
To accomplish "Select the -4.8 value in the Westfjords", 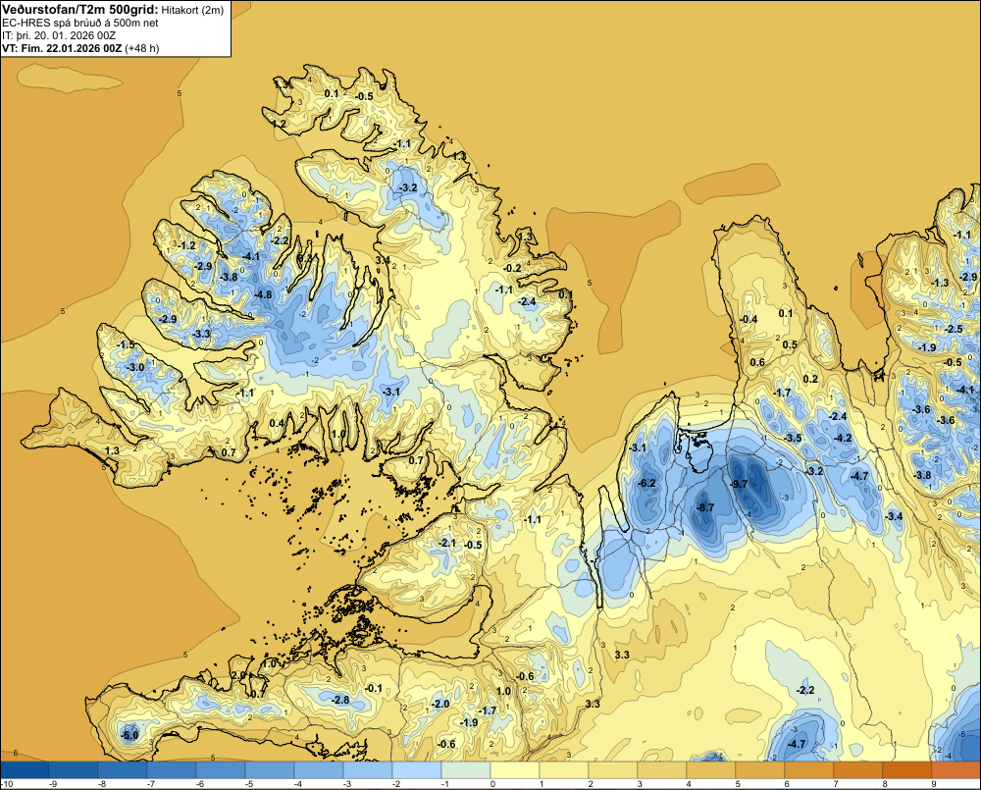I will coord(263,294).
